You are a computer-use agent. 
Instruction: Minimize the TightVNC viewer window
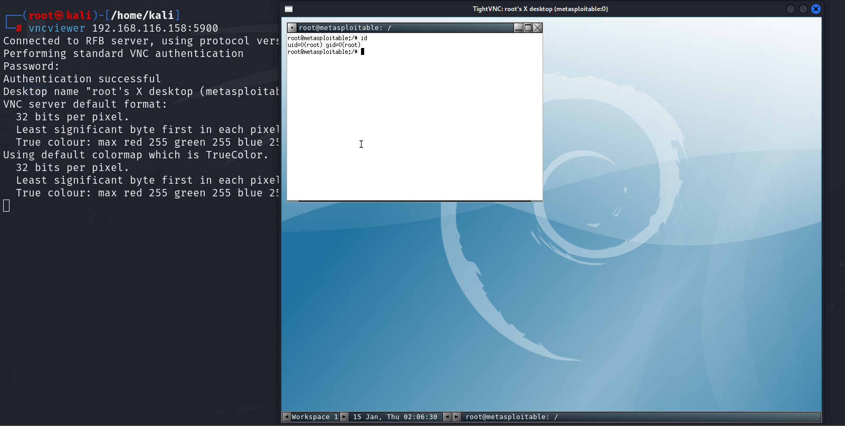coord(790,9)
